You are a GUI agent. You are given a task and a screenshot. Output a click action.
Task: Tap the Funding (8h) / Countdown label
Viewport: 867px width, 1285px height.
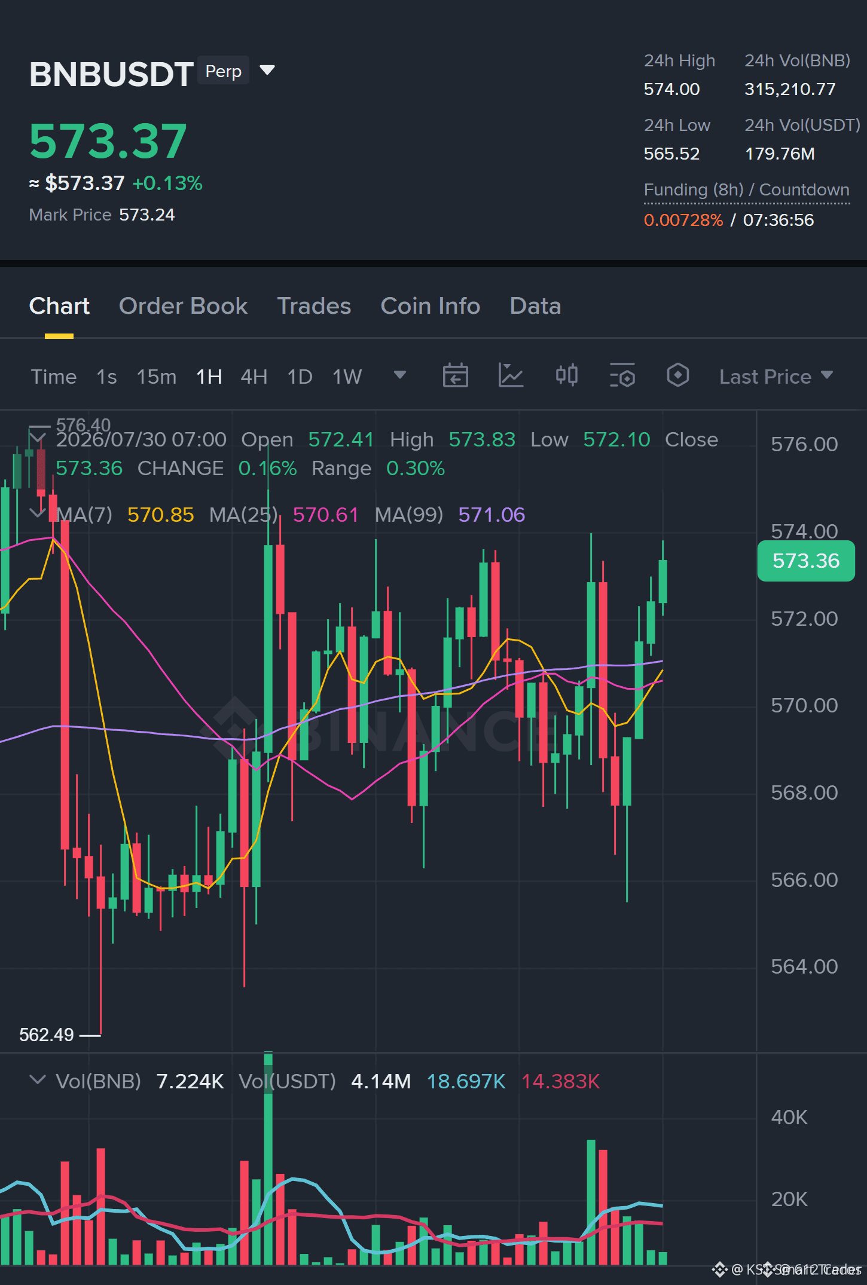click(x=747, y=189)
